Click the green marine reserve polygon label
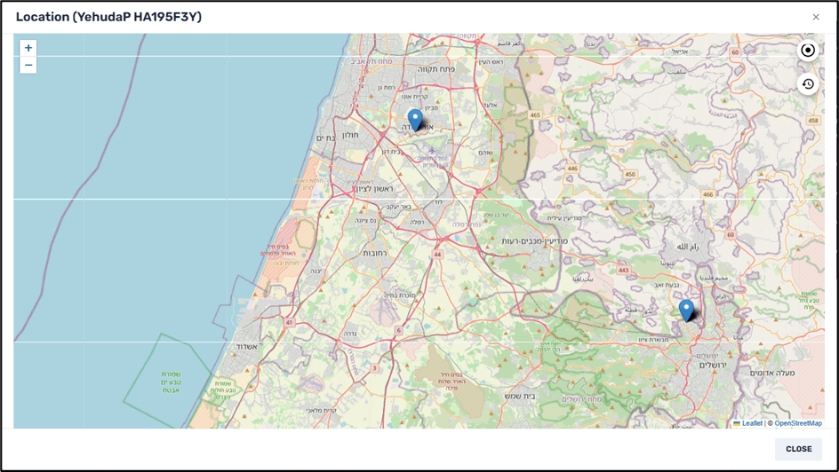Screen dimensions: 839x472 [172, 383]
